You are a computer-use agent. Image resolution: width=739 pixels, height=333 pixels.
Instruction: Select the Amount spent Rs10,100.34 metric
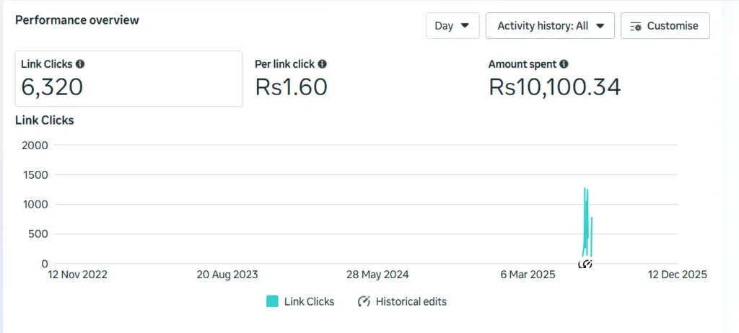tap(554, 79)
